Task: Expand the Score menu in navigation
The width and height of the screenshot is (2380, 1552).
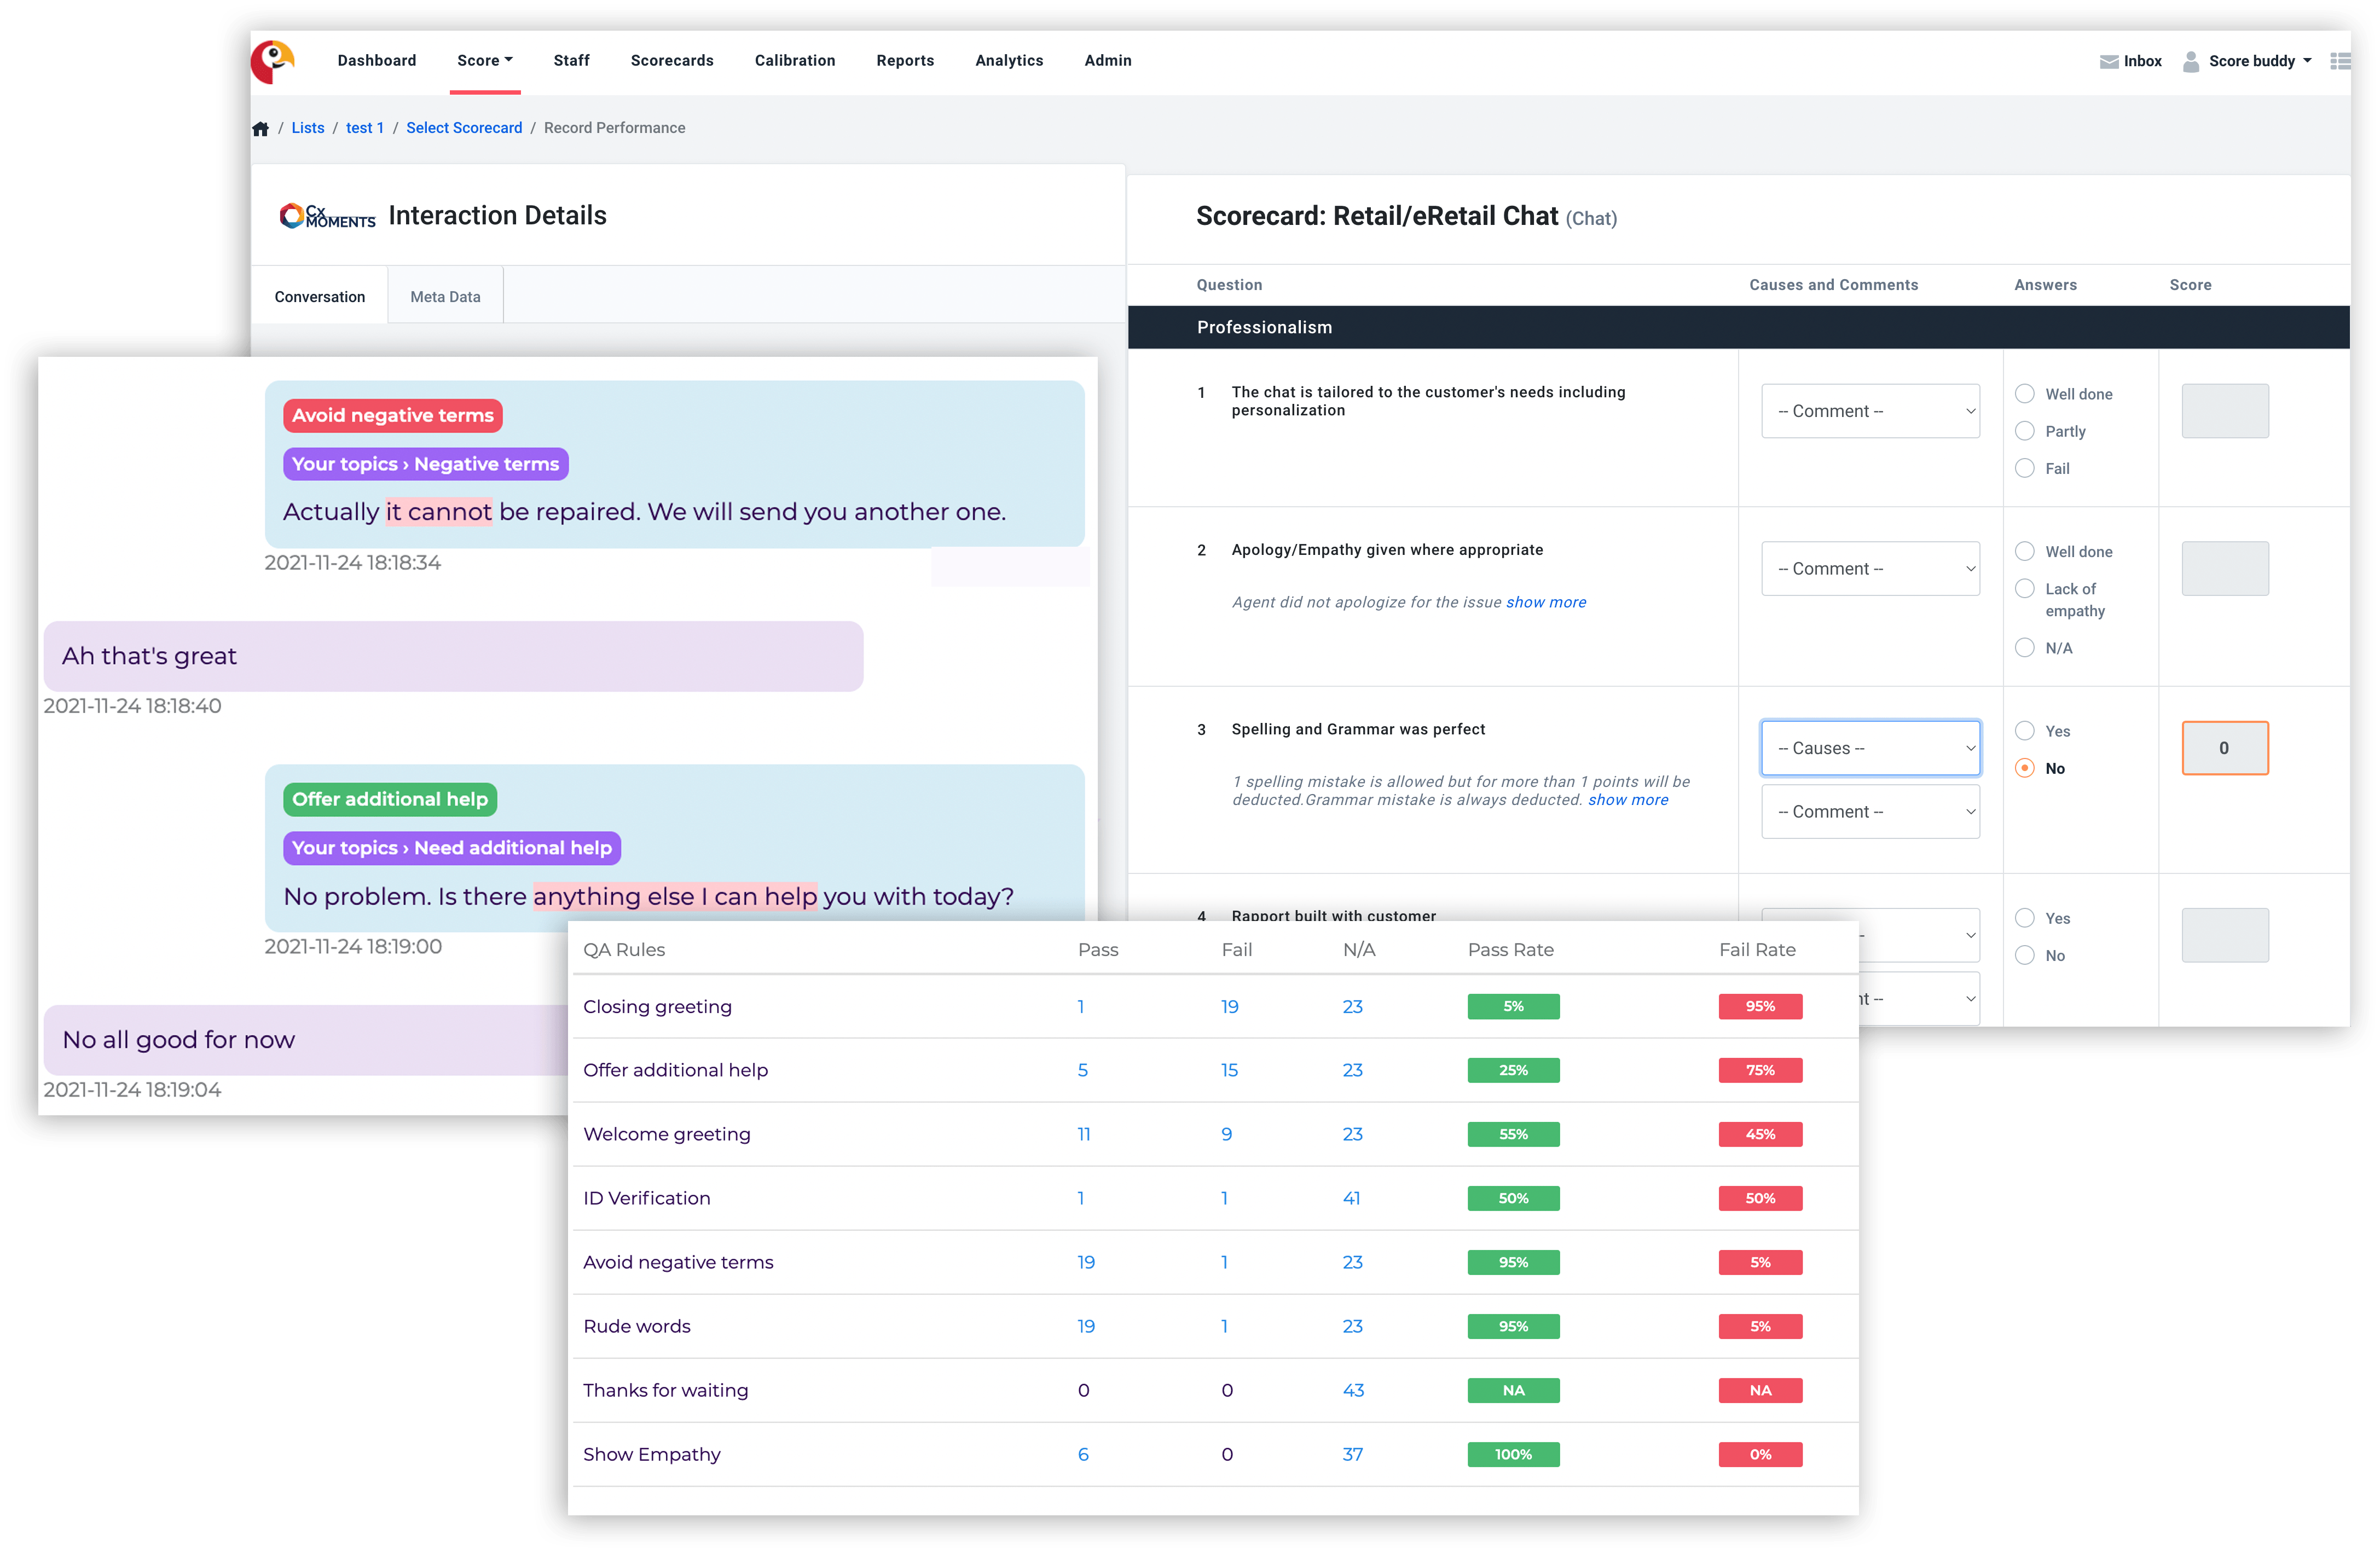Action: click(x=484, y=61)
